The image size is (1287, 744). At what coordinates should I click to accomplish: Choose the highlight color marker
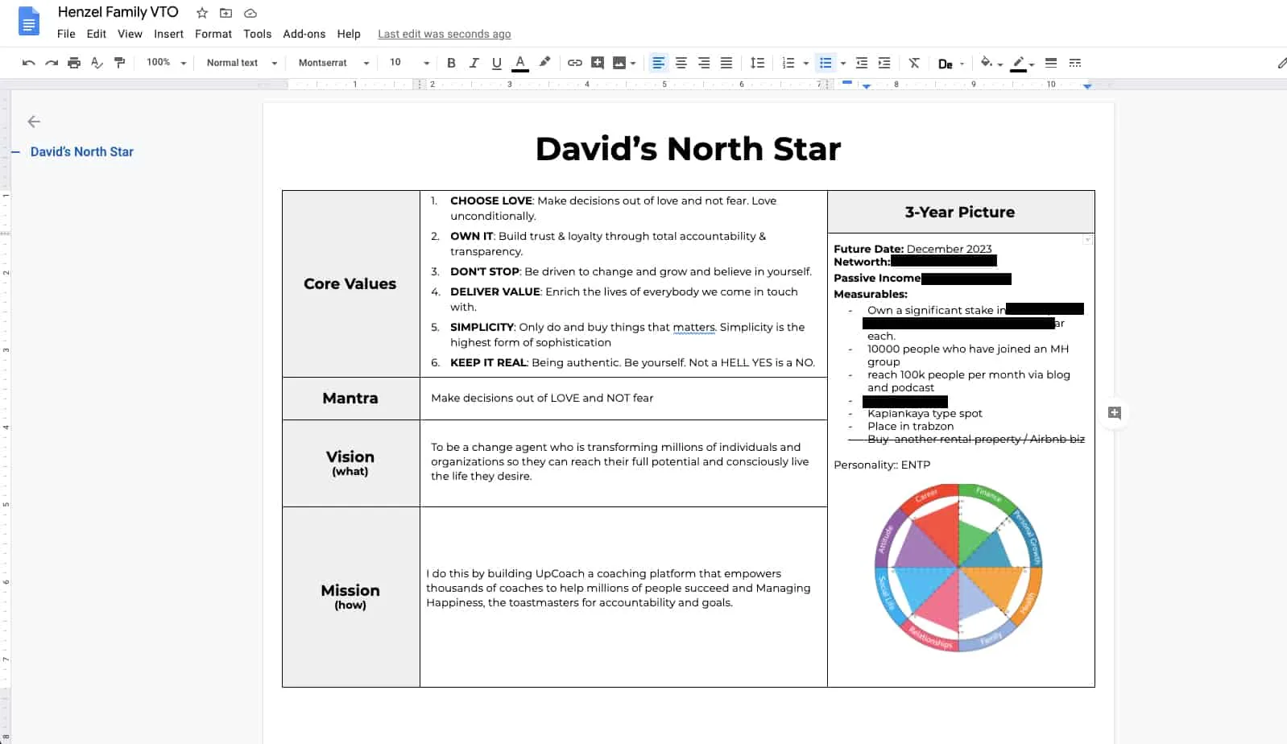(545, 63)
